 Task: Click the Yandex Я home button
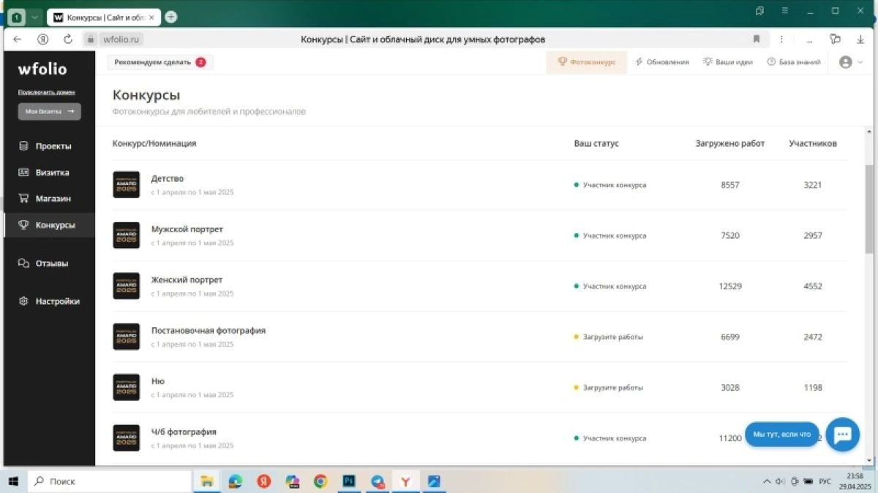coord(43,39)
